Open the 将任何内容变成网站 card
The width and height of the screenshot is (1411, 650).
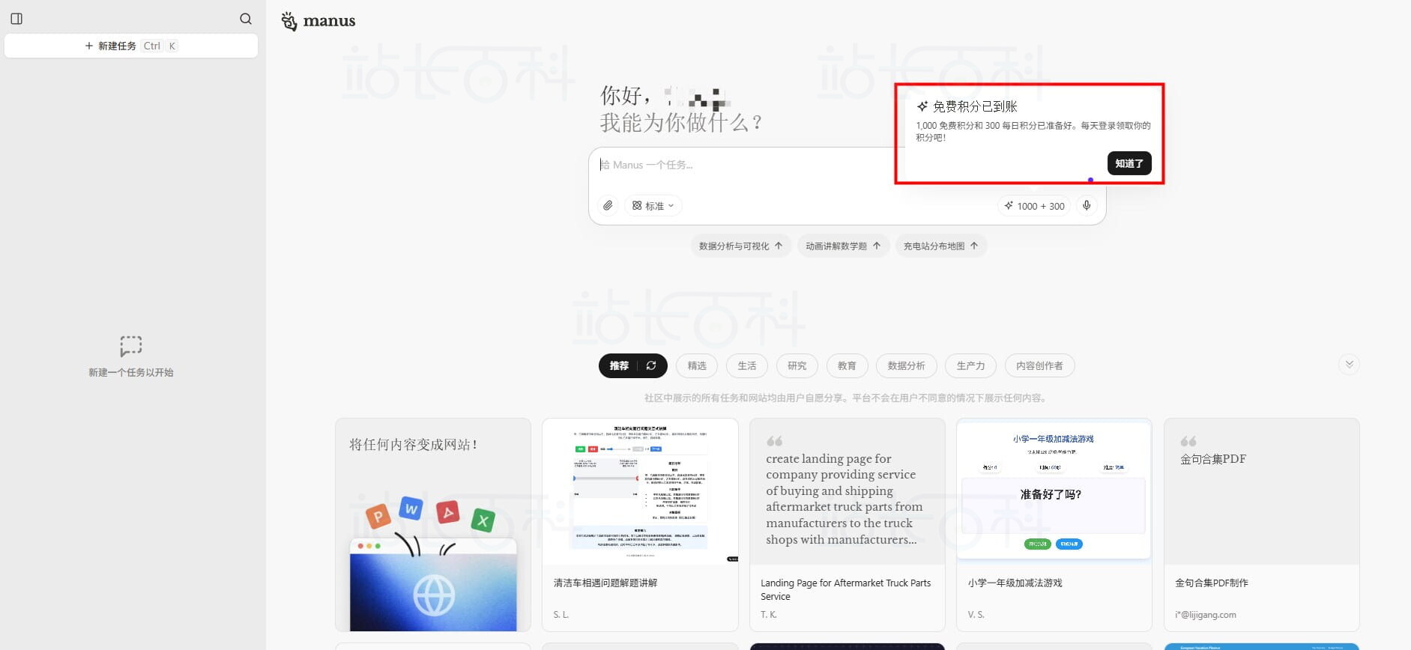pyautogui.click(x=433, y=525)
